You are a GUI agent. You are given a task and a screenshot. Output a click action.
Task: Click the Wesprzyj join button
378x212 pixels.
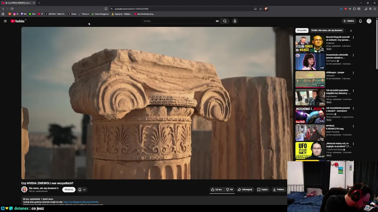coord(69,190)
